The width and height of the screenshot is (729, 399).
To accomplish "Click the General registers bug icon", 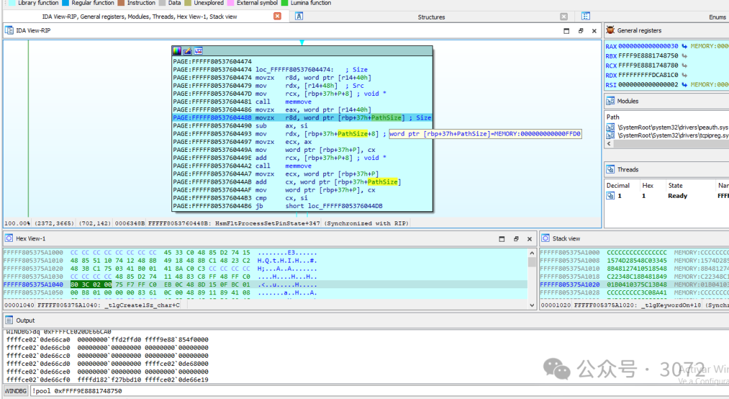I will pos(610,30).
